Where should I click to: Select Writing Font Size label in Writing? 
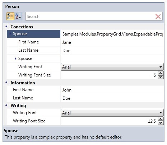29,121
